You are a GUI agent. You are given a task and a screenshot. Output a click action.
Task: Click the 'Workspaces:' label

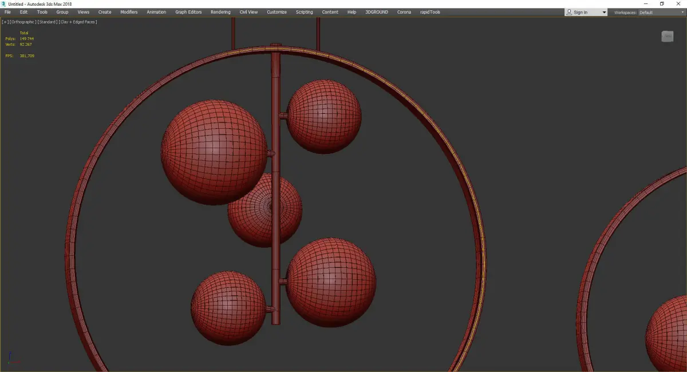coord(625,12)
